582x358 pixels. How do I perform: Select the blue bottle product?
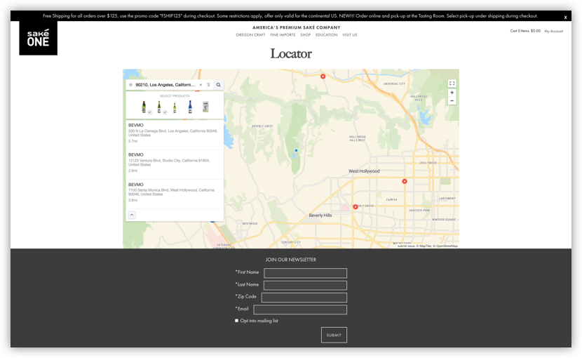[190, 107]
